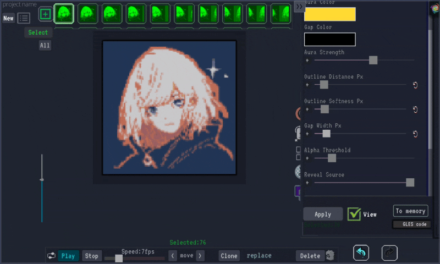Clone the selected frames
This screenshot has height=264, width=440.
[229, 256]
